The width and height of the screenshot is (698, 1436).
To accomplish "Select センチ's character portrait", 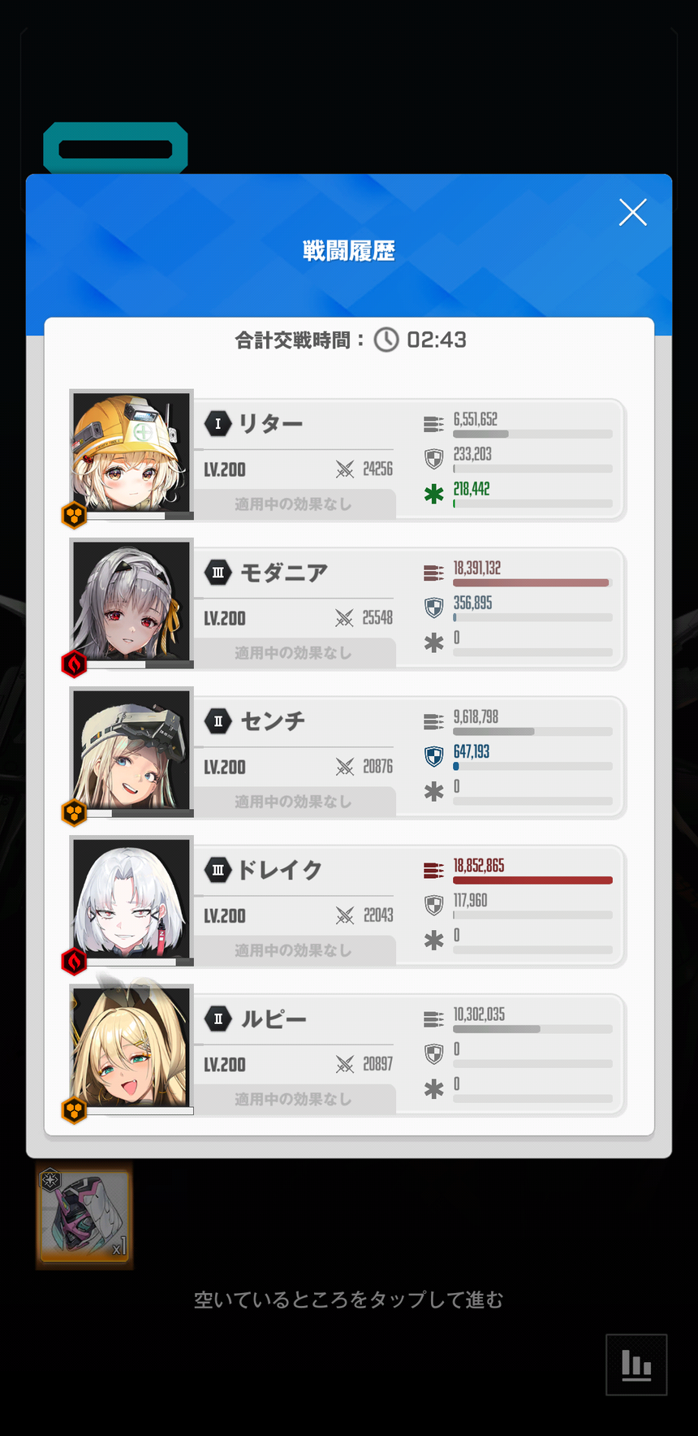I will tap(131, 749).
